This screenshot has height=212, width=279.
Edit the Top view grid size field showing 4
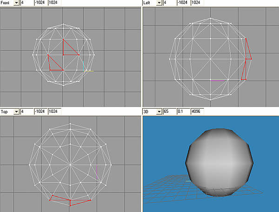[27, 111]
